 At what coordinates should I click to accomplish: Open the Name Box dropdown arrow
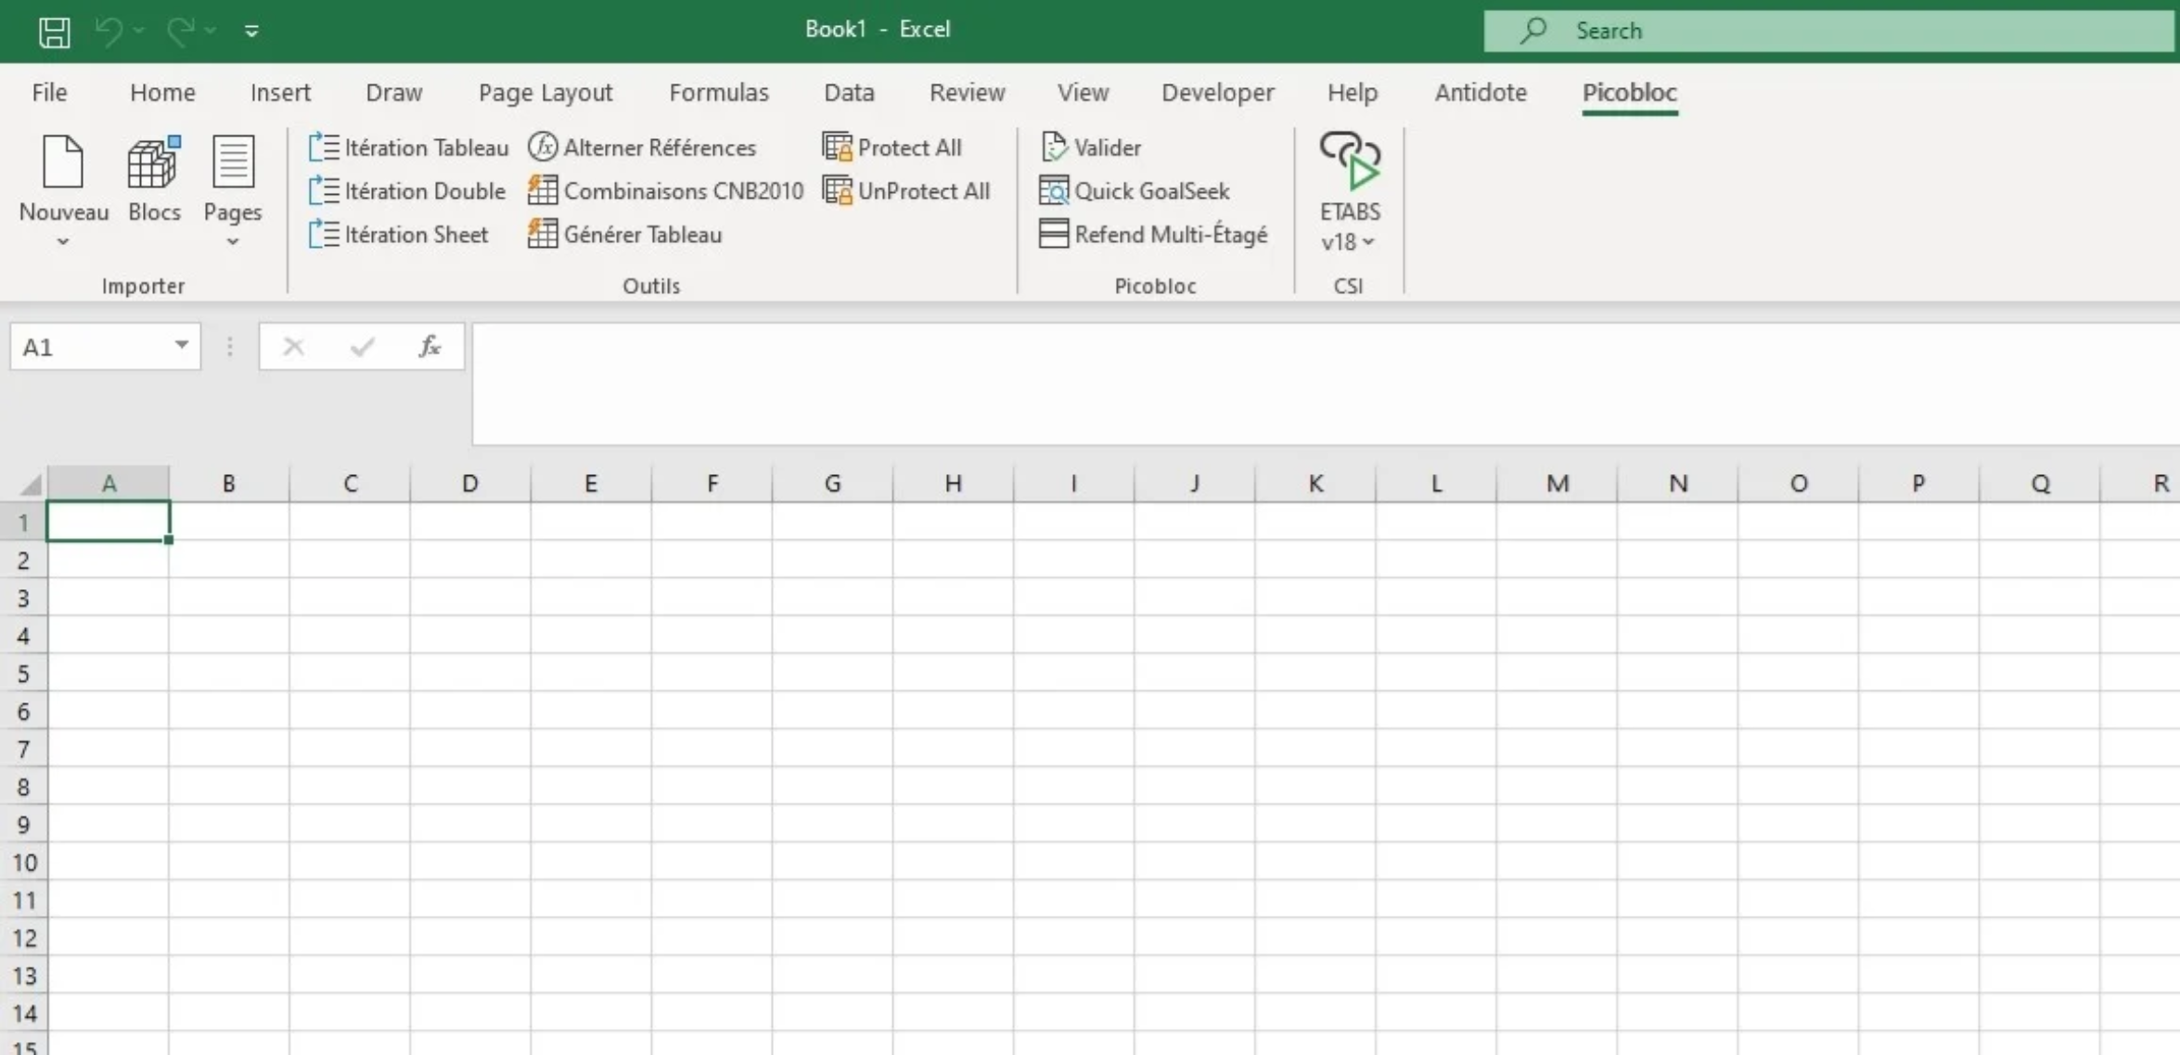pos(182,346)
